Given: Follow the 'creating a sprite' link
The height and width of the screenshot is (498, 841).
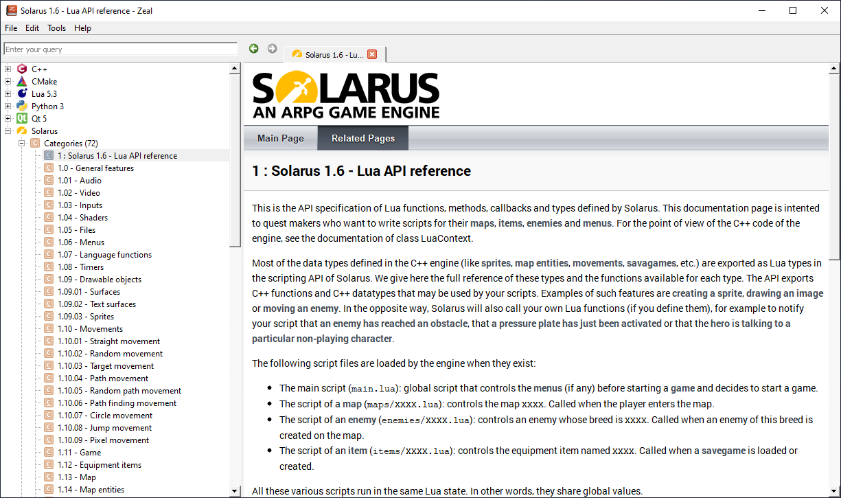Looking at the screenshot, I should pos(706,293).
